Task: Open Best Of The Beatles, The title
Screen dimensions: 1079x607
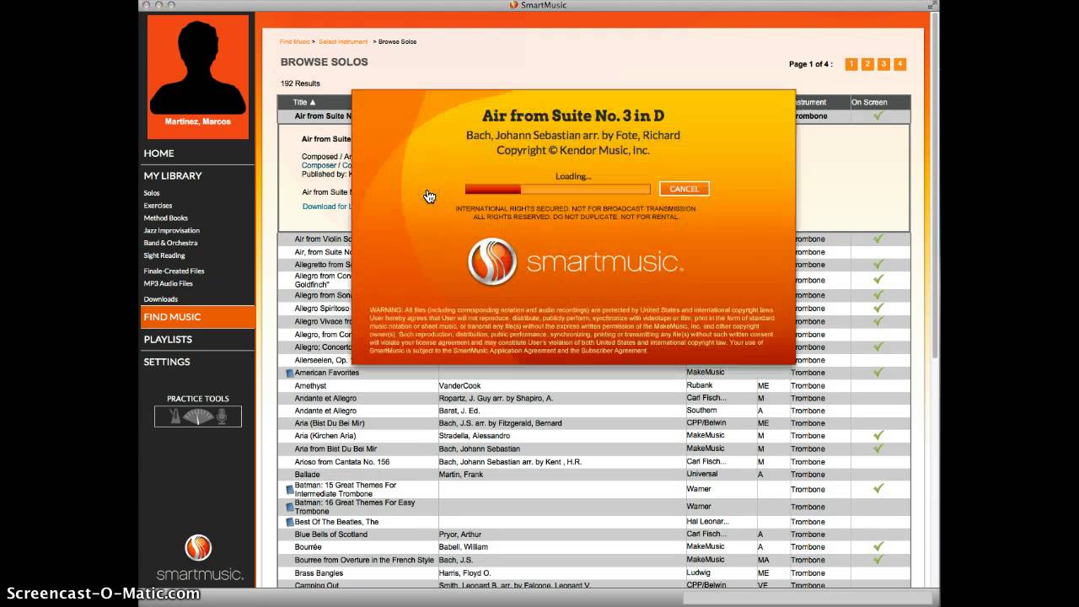Action: (x=336, y=522)
